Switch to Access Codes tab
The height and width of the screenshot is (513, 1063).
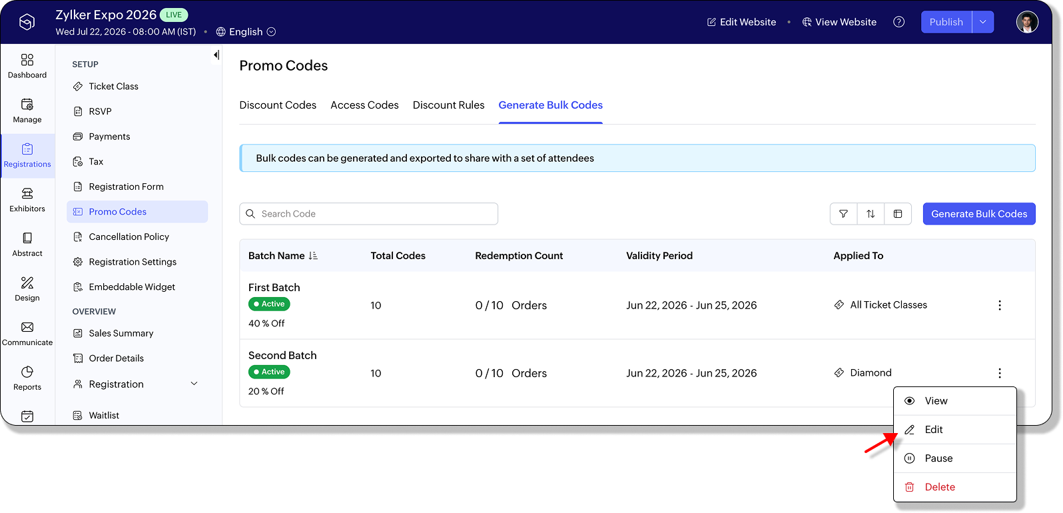click(x=364, y=105)
